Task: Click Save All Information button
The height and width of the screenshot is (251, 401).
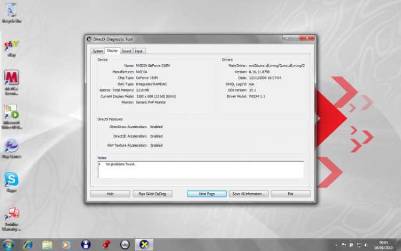Action: 248,194
